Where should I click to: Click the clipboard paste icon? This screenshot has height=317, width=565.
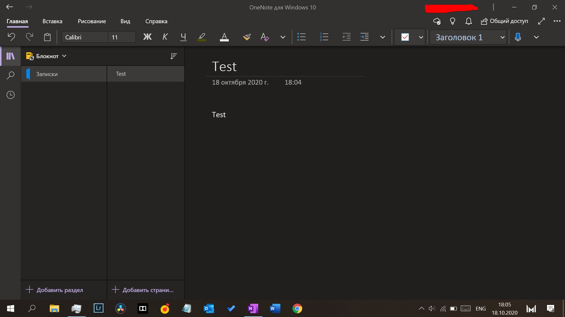click(x=47, y=37)
